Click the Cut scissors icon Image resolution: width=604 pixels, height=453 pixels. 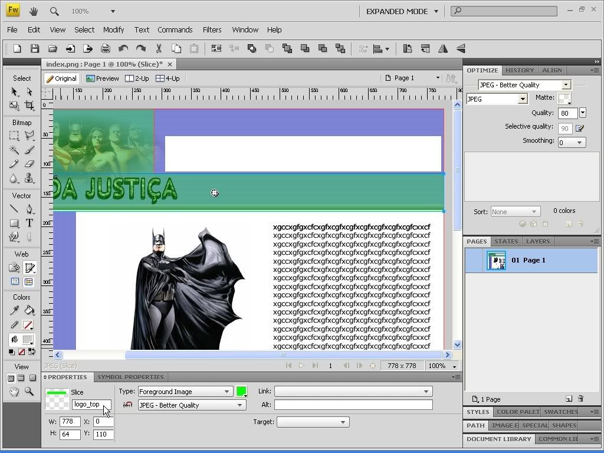point(158,48)
